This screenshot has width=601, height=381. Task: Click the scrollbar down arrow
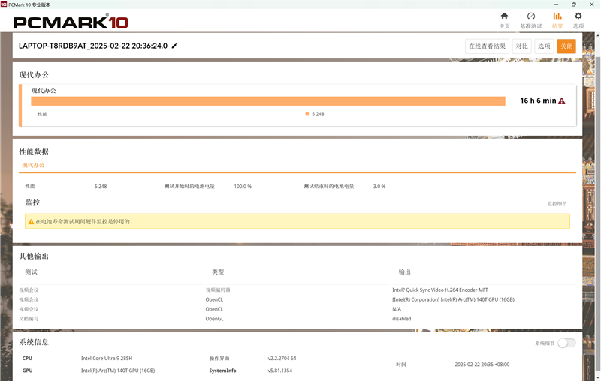click(x=597, y=377)
